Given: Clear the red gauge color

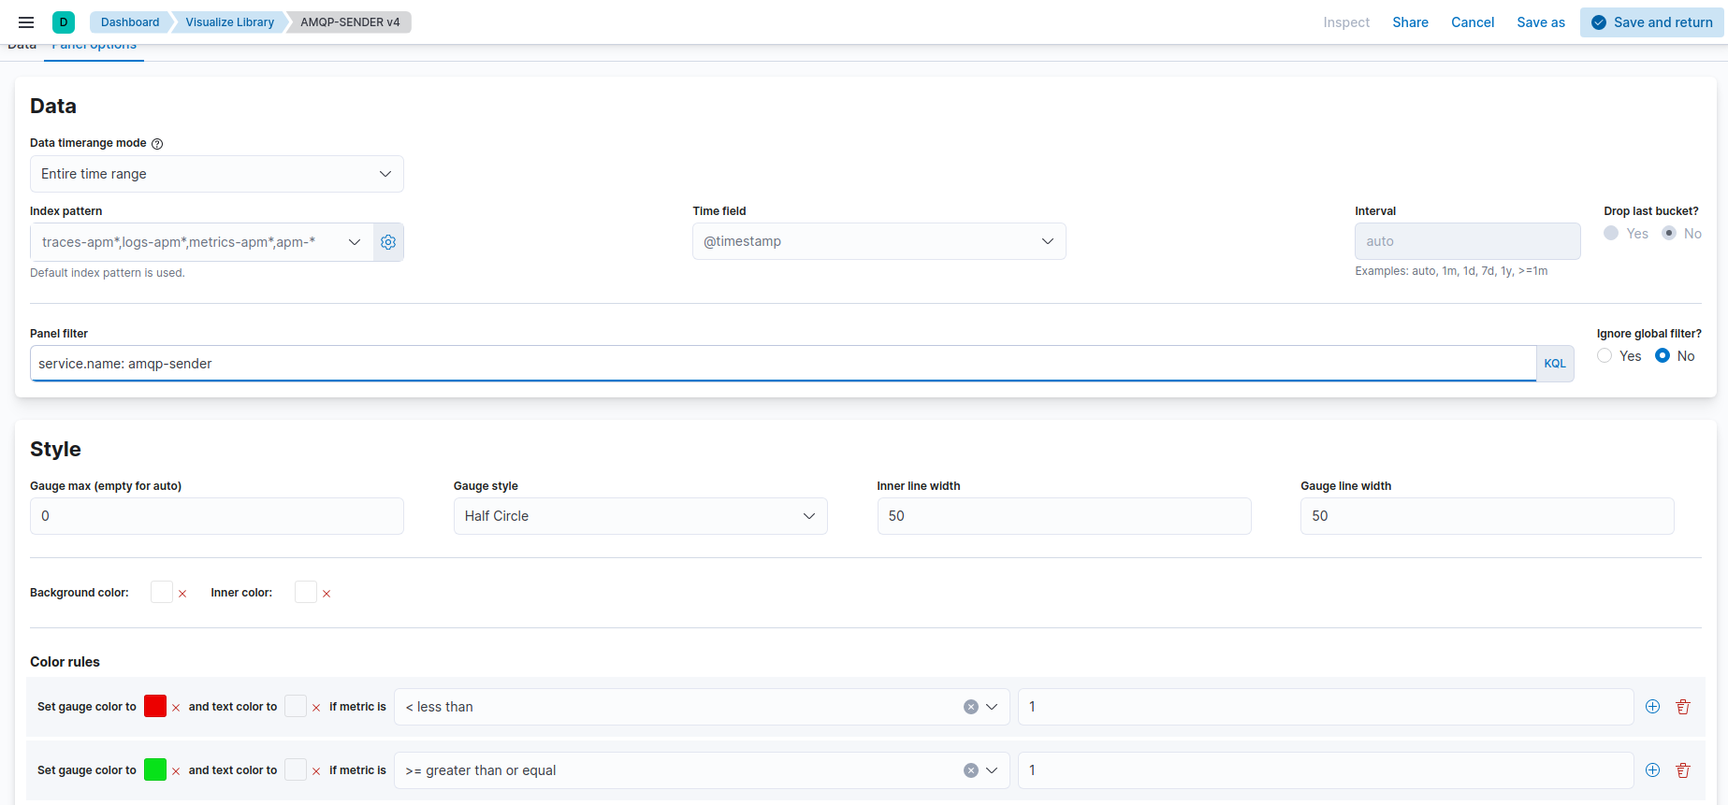Looking at the screenshot, I should pyautogui.click(x=176, y=708).
